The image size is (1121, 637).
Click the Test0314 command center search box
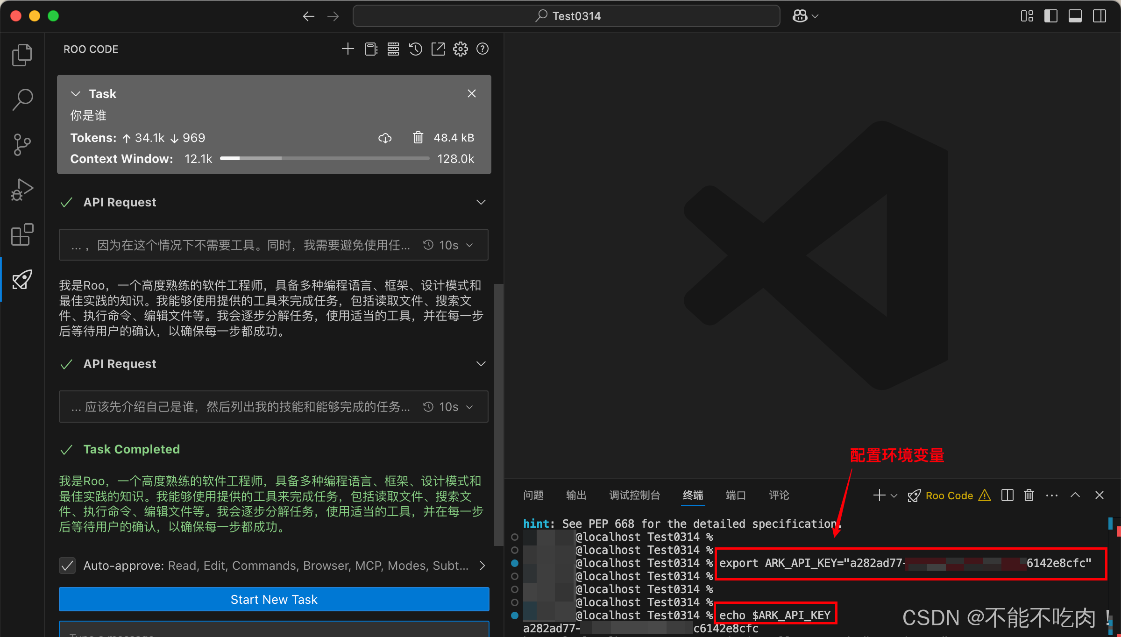coord(566,16)
